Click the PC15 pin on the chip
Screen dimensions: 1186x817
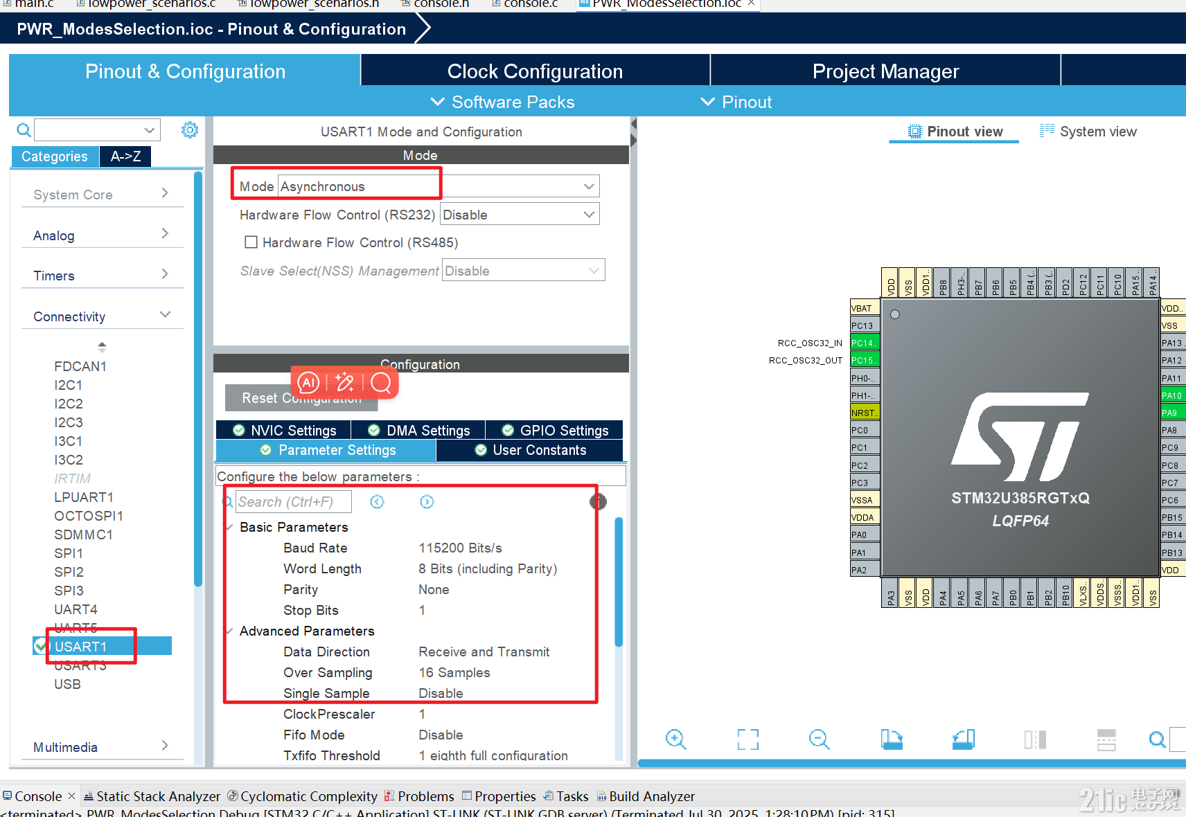865,360
